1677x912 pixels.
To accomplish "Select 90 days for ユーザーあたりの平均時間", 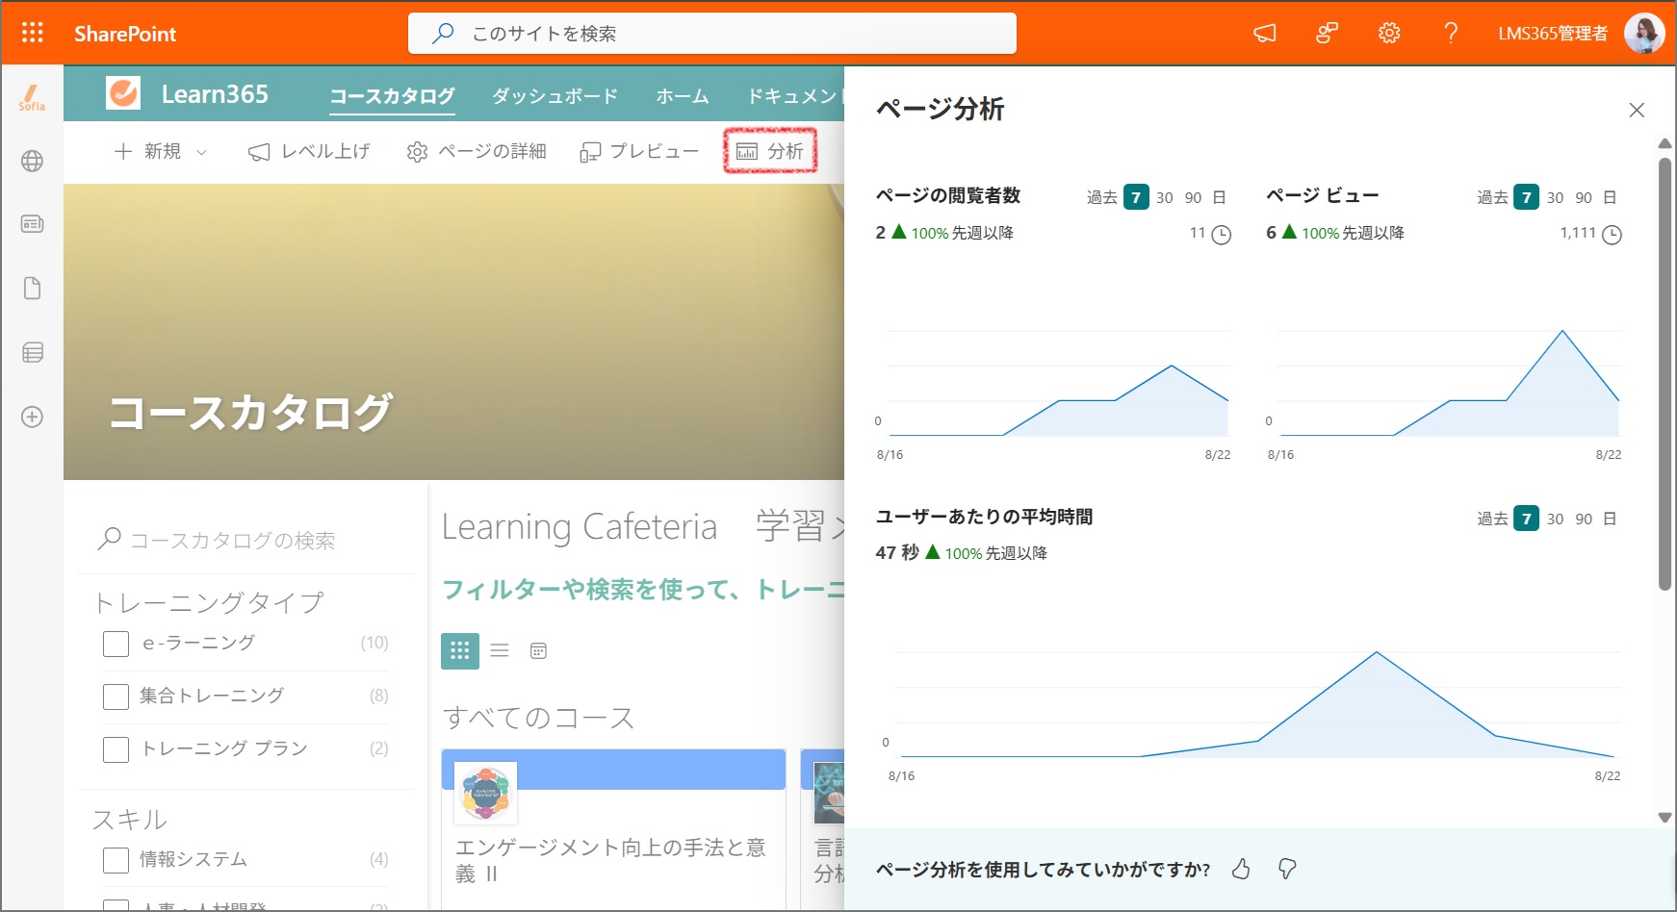I will [1585, 519].
